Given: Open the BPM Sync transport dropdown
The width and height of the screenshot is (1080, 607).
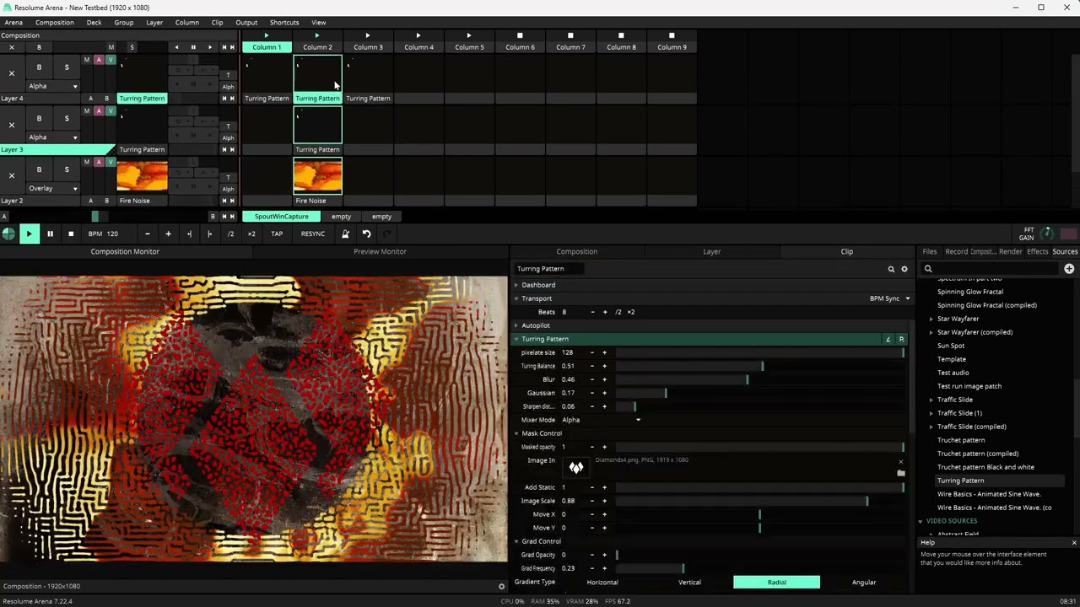Looking at the screenshot, I should point(890,298).
